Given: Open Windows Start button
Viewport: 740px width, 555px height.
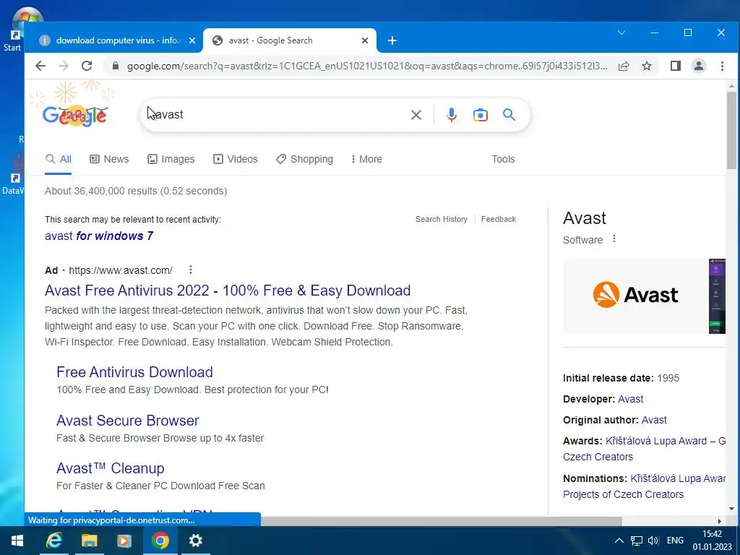Looking at the screenshot, I should coord(17,541).
